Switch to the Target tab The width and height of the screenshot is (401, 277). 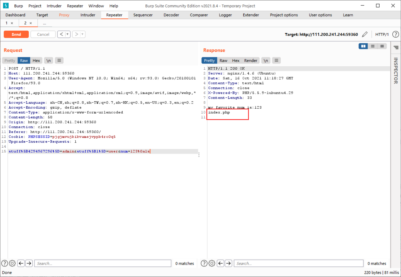tap(42, 15)
